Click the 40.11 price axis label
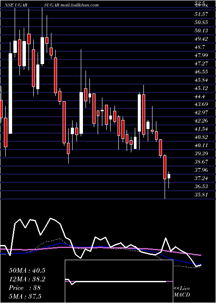Image resolution: width=216 pixels, height=303 pixels. (x=201, y=145)
